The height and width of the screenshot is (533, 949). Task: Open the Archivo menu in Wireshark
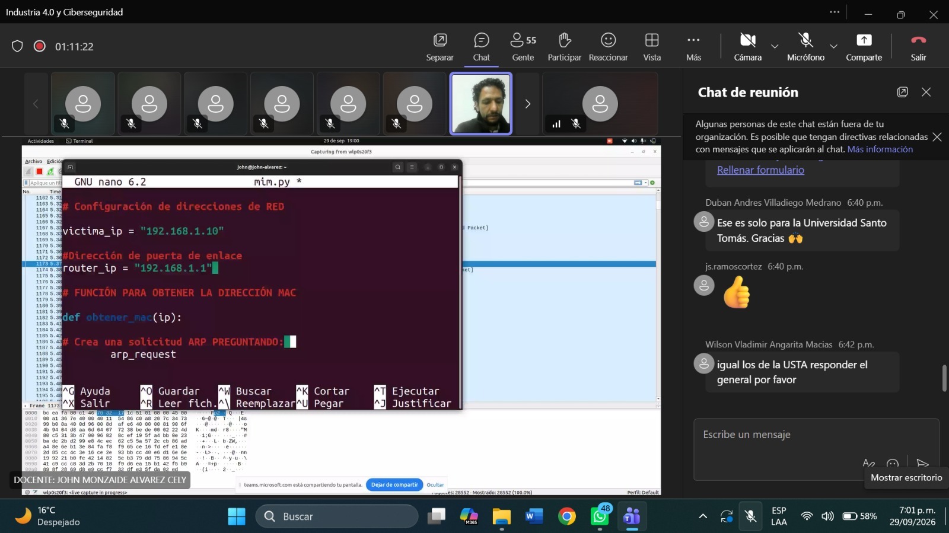click(x=33, y=161)
